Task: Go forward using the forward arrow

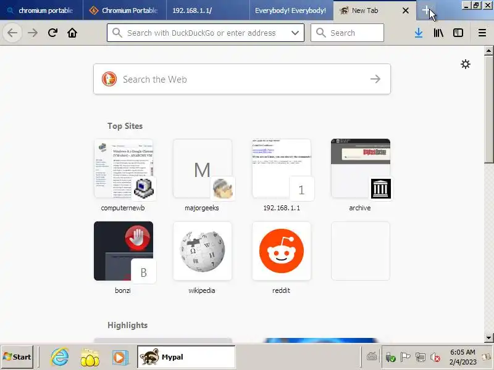Action: coord(33,33)
